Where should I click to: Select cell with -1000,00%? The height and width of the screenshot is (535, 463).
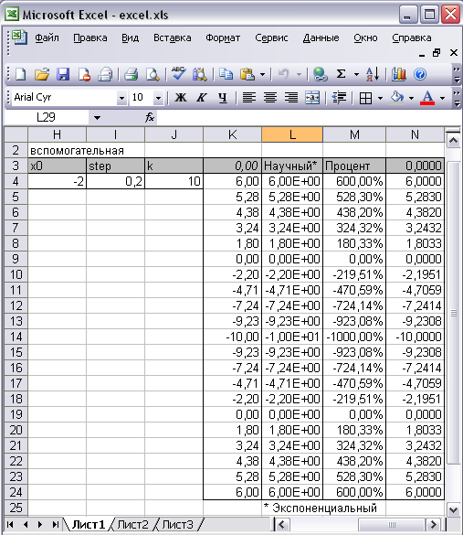coord(354,337)
